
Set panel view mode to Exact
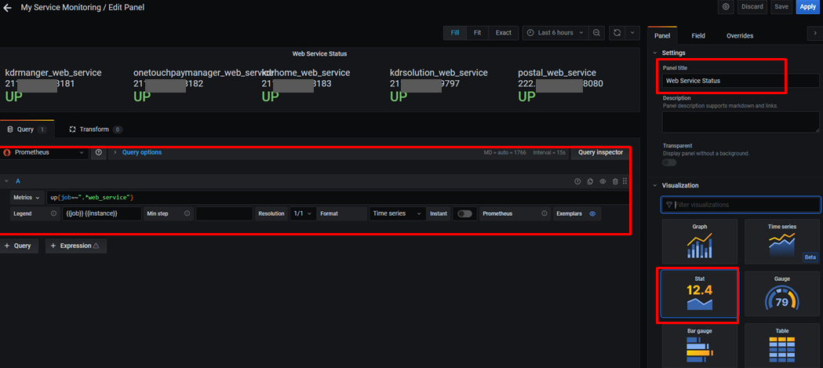[504, 32]
